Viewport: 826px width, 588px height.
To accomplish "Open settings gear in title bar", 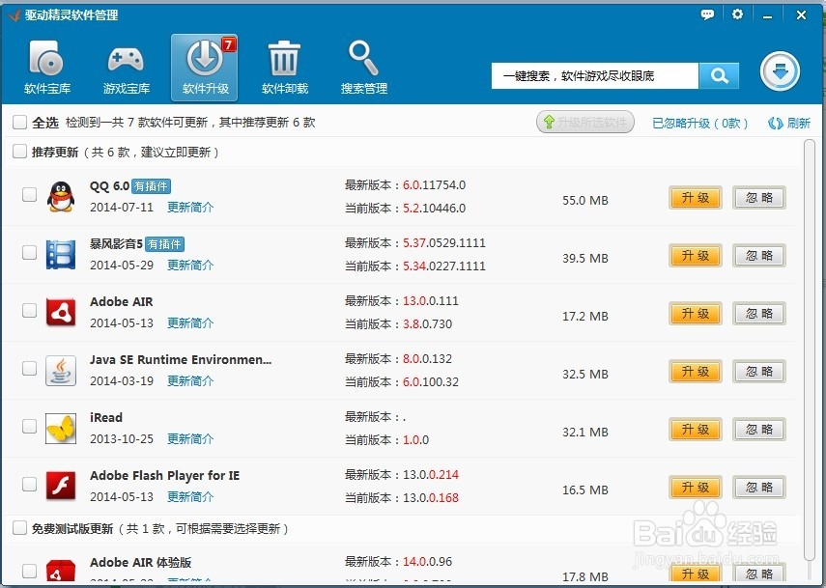I will pyautogui.click(x=737, y=14).
